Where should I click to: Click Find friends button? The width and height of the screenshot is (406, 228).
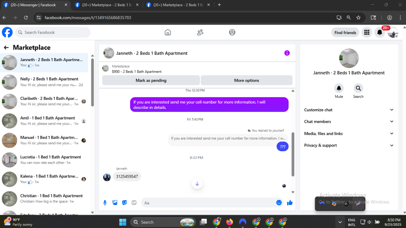(x=345, y=32)
